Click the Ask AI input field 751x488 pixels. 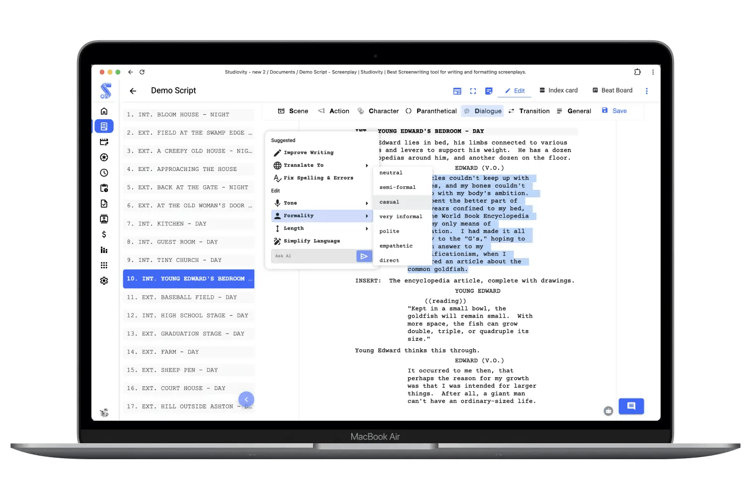coord(313,255)
